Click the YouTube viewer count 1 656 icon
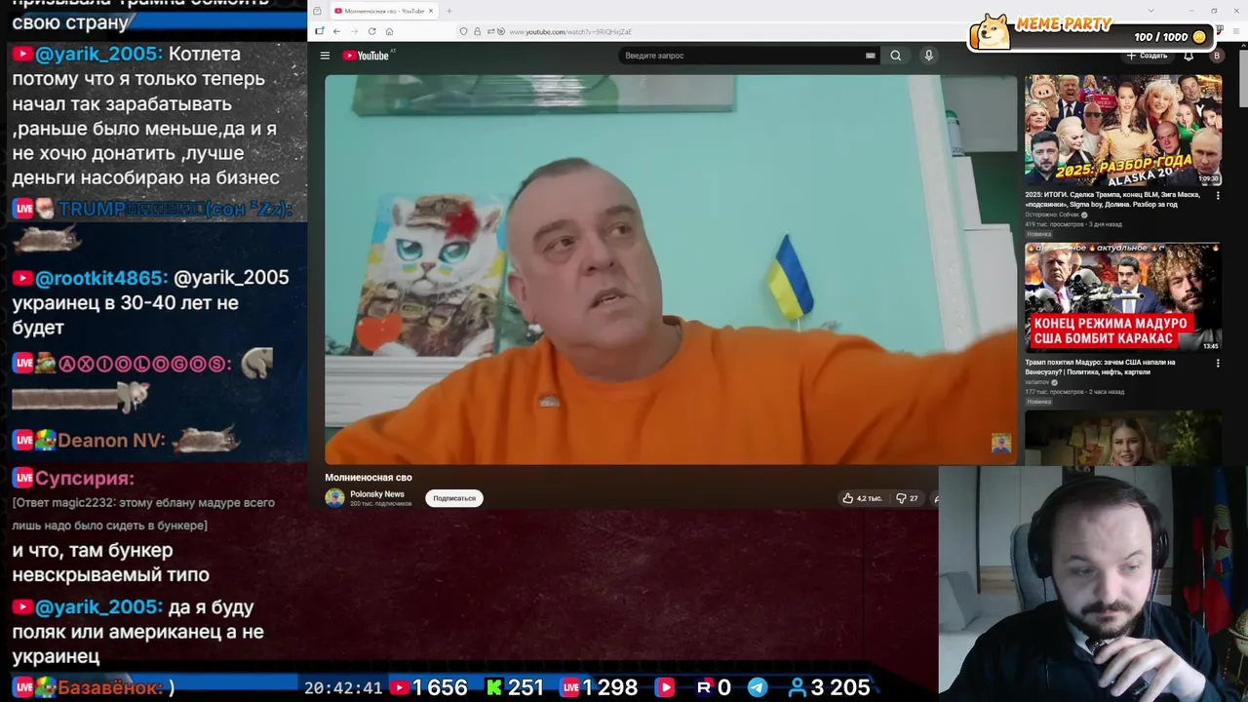The width and height of the screenshot is (1248, 702). (400, 687)
